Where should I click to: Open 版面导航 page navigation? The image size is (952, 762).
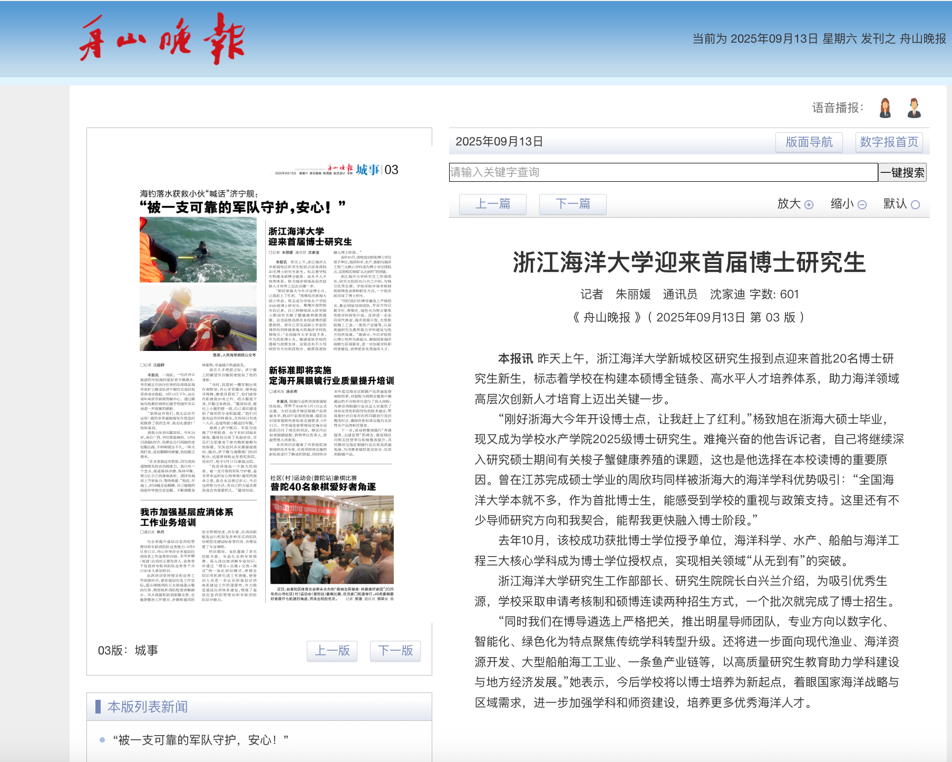[x=809, y=142]
